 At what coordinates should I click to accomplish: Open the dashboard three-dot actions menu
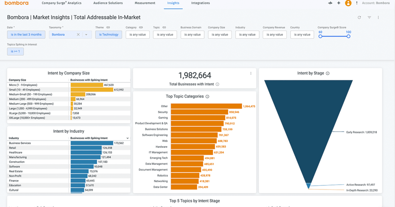tap(378, 17)
